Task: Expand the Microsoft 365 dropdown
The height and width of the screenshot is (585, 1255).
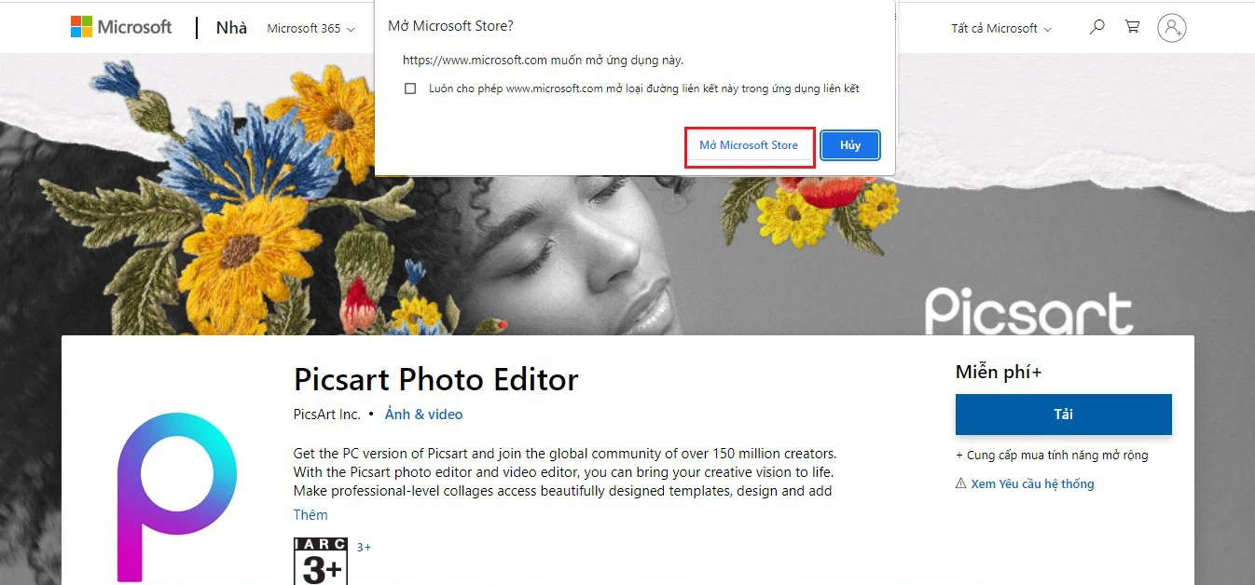Action: coord(310,28)
